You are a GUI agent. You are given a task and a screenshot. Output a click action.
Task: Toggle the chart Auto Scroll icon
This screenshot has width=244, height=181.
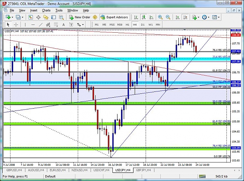click(178, 17)
